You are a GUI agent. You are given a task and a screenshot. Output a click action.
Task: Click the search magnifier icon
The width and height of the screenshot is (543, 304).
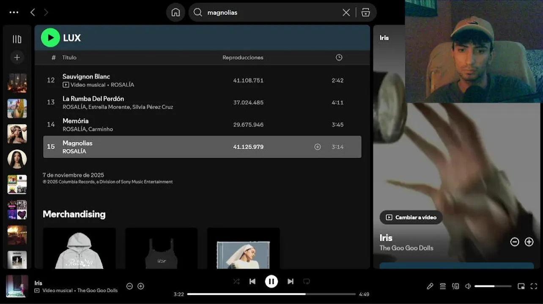[x=197, y=12]
